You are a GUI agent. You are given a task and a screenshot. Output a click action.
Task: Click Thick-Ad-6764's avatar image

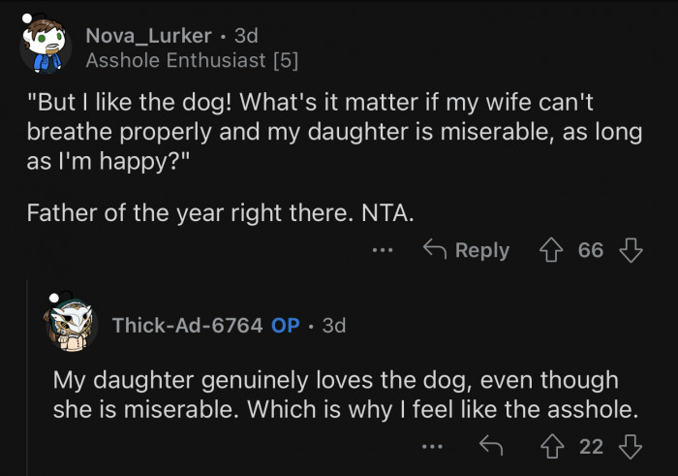[72, 325]
